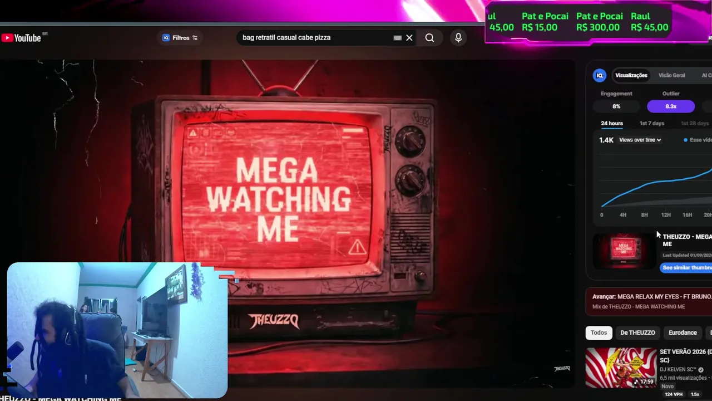Clear the search text with the X icon
The image size is (712, 401).
(x=409, y=38)
